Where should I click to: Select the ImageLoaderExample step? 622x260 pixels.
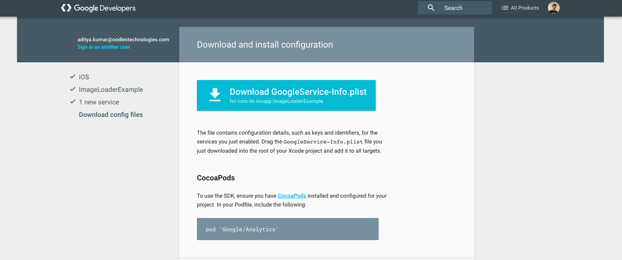[x=111, y=90]
